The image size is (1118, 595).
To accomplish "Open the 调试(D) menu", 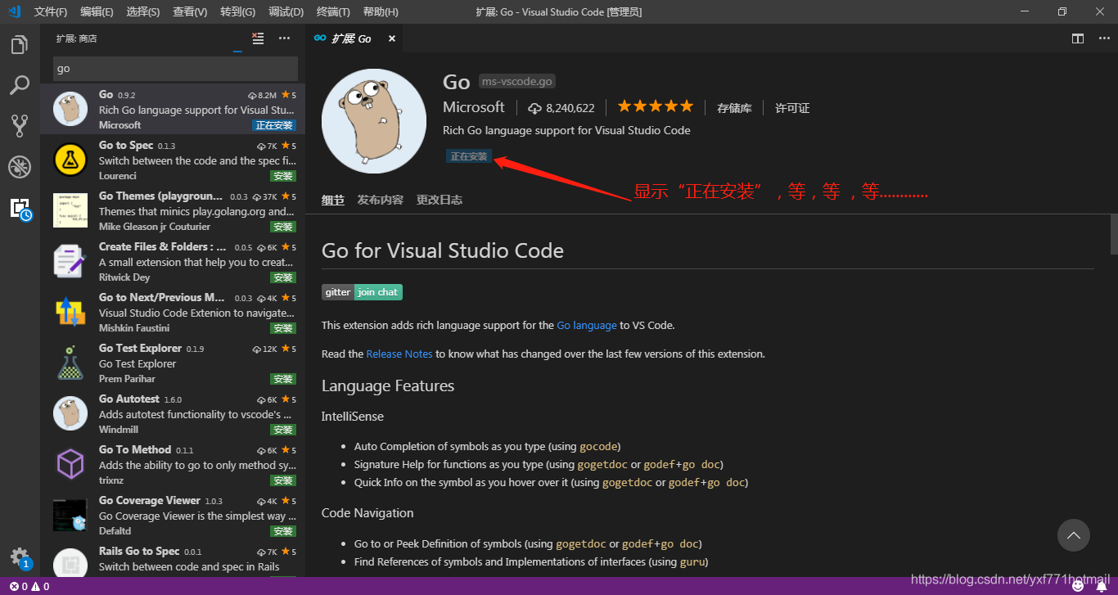I will coord(286,11).
